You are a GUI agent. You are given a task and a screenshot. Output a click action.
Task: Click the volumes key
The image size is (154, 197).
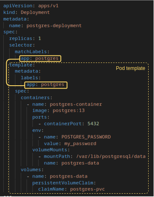coord(31,170)
